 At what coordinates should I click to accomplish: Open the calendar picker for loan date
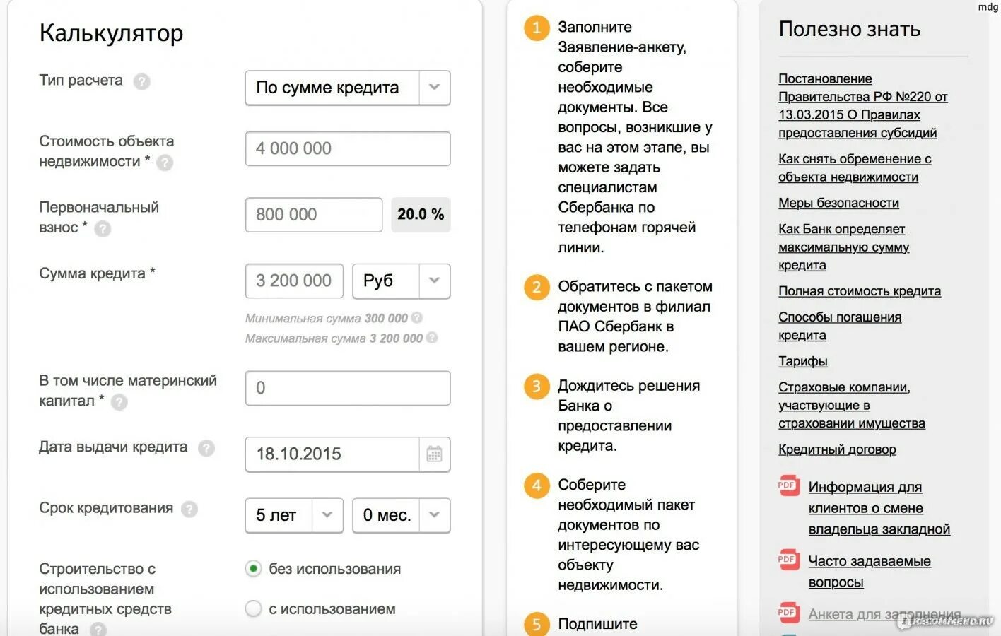pyautogui.click(x=434, y=454)
